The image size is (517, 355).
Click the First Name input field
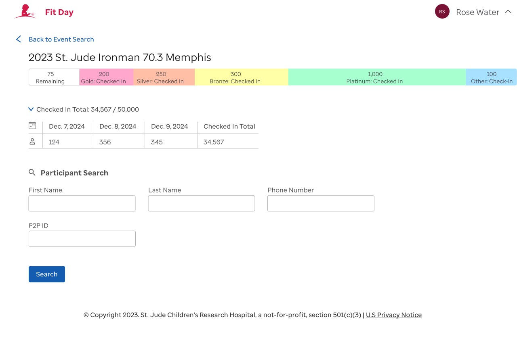(x=82, y=203)
